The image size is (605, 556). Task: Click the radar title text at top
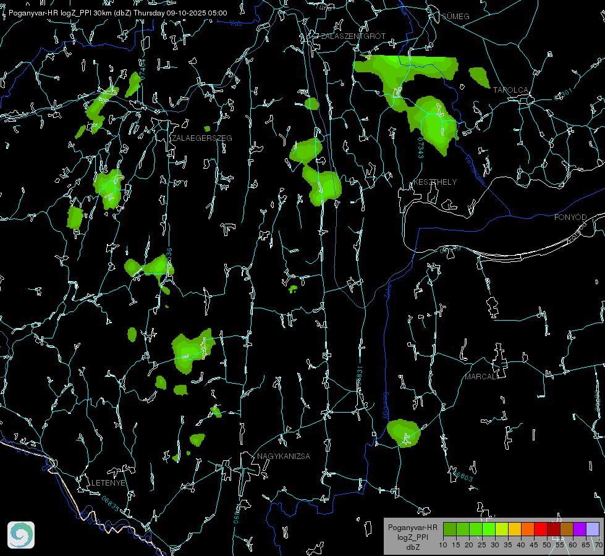pos(117,13)
